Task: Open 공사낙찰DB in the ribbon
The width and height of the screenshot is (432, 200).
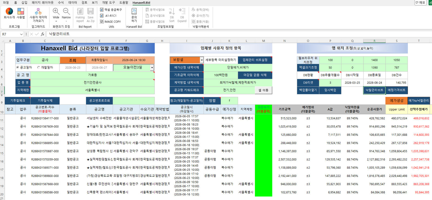Action: 155,16
